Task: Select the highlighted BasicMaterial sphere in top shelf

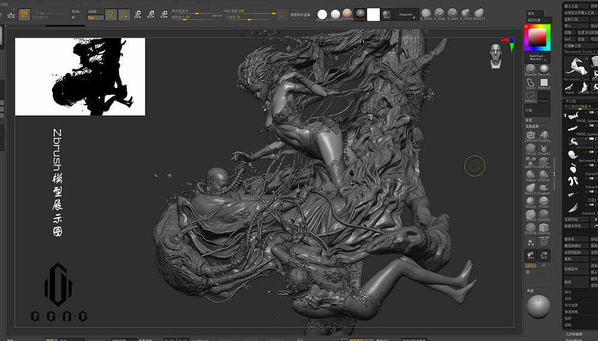Action: coord(360,14)
